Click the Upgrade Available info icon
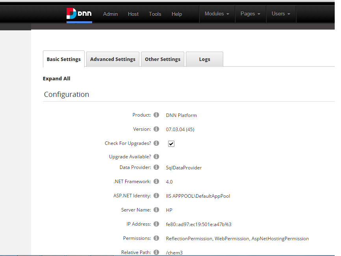Screen dimensions: 341x256 coord(156,157)
